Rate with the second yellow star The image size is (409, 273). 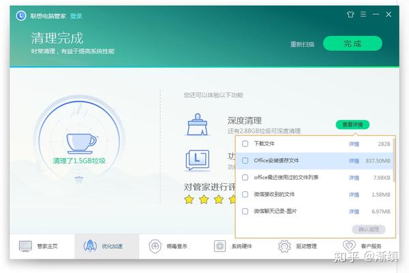tap(204, 199)
